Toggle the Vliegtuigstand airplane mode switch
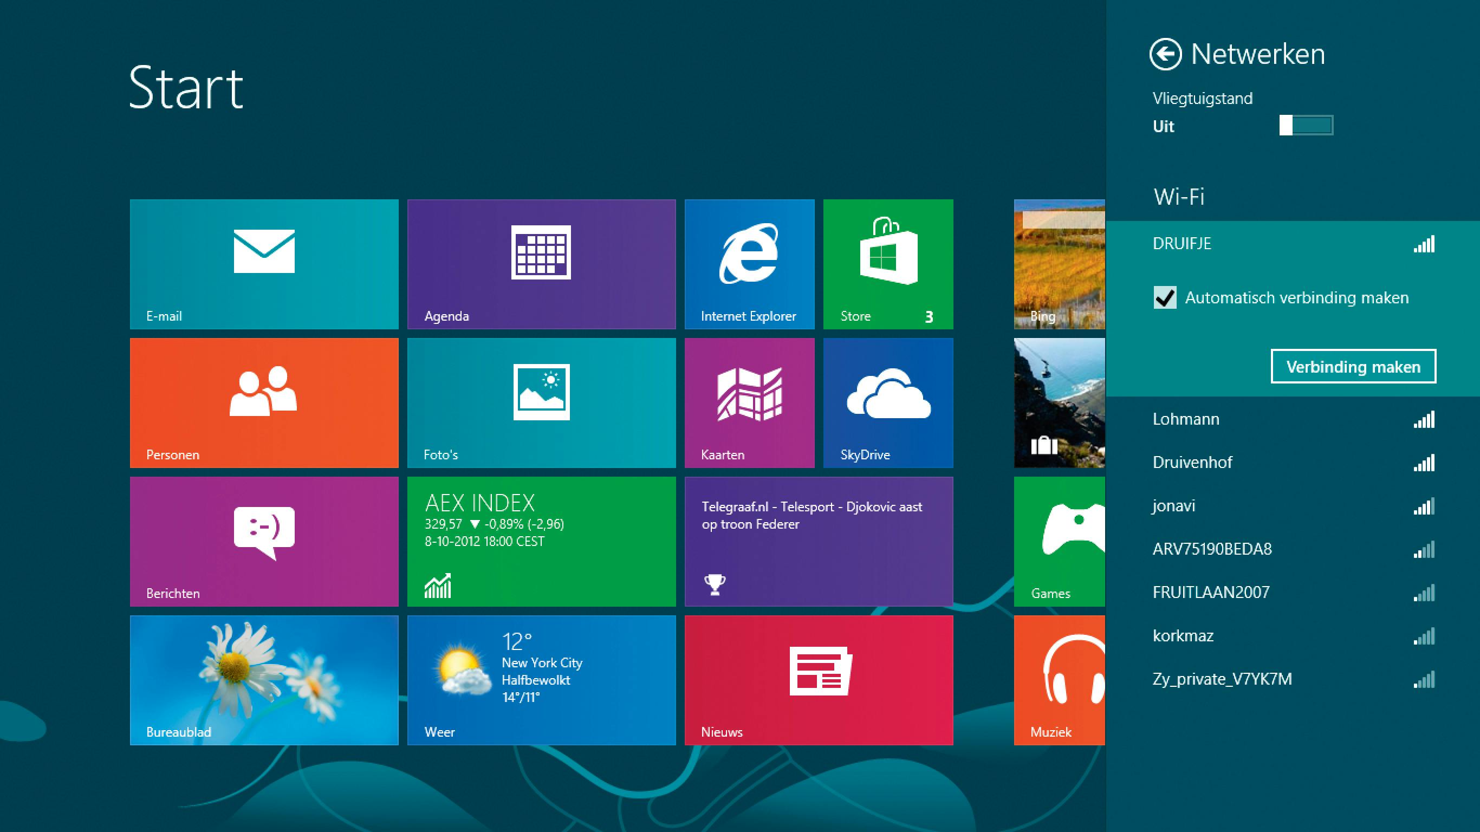The height and width of the screenshot is (832, 1480). coord(1306,125)
